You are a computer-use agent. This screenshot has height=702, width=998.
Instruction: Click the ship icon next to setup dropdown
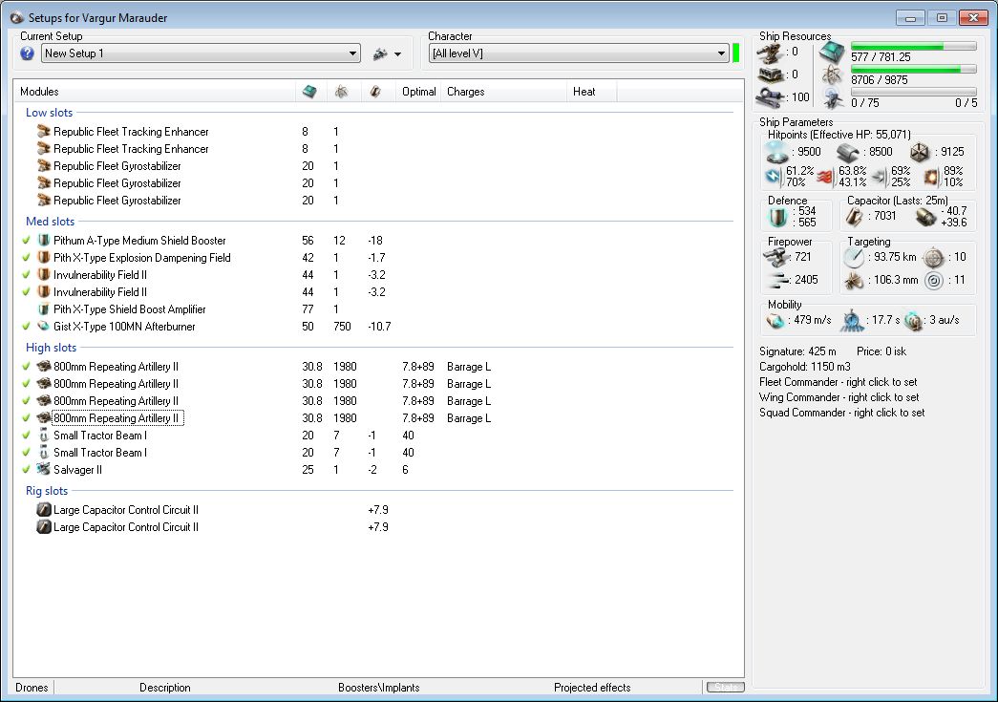click(x=380, y=53)
